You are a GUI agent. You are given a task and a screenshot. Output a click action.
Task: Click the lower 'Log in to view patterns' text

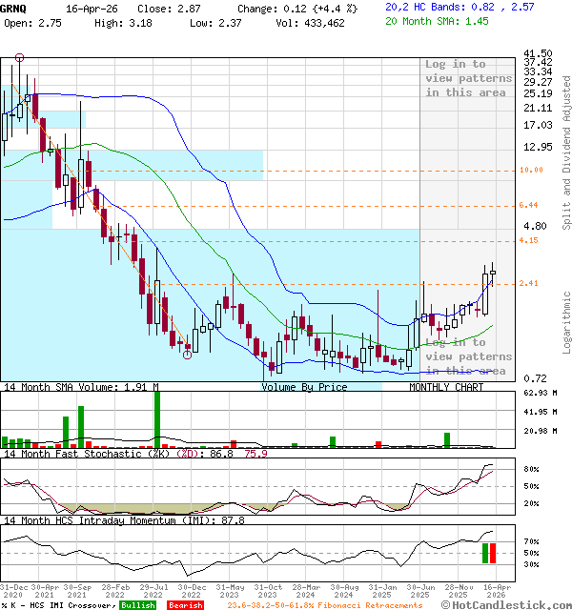(468, 356)
